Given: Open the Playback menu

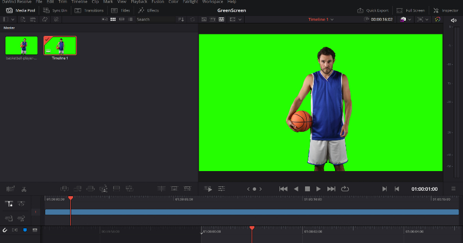Looking at the screenshot, I should click(x=139, y=2).
